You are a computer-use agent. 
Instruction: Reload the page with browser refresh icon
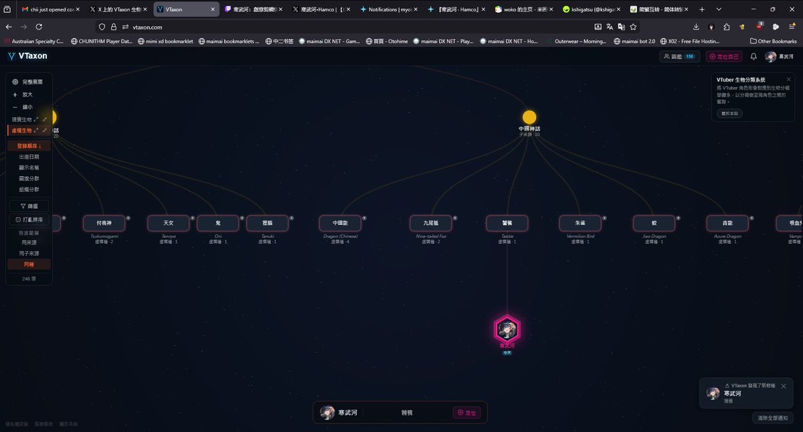[x=39, y=27]
